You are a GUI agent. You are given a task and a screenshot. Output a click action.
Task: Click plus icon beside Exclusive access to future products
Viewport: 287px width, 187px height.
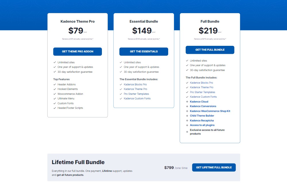(x=187, y=132)
